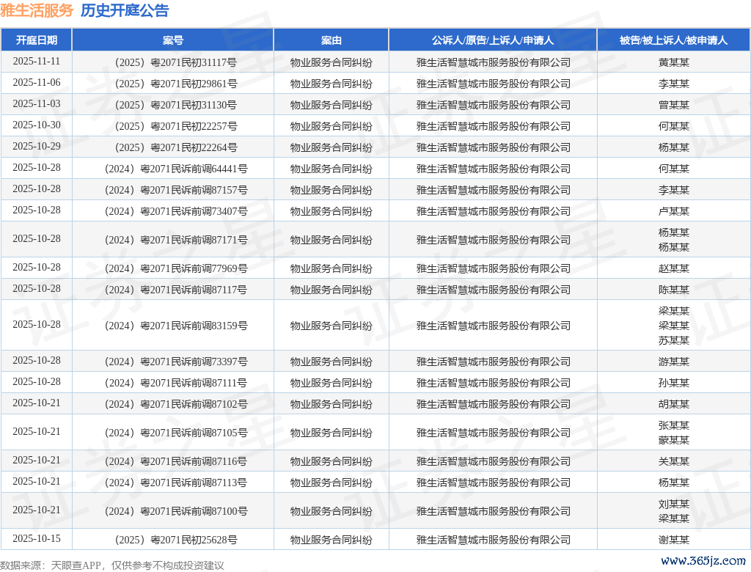The width and height of the screenshot is (751, 572).
Task: Click the 开庭日期 column header
Action: (x=36, y=40)
